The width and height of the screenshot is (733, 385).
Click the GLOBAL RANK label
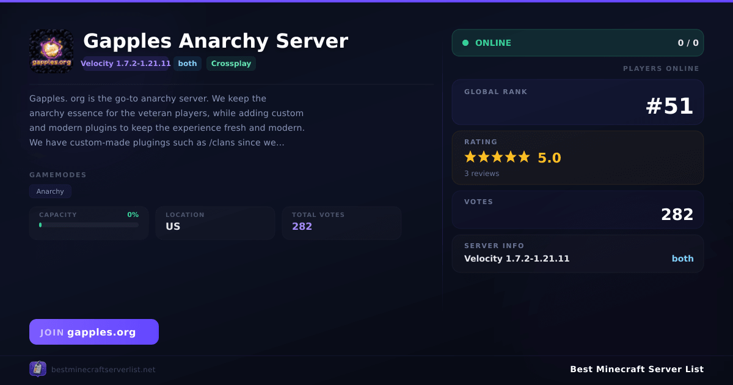coord(495,92)
